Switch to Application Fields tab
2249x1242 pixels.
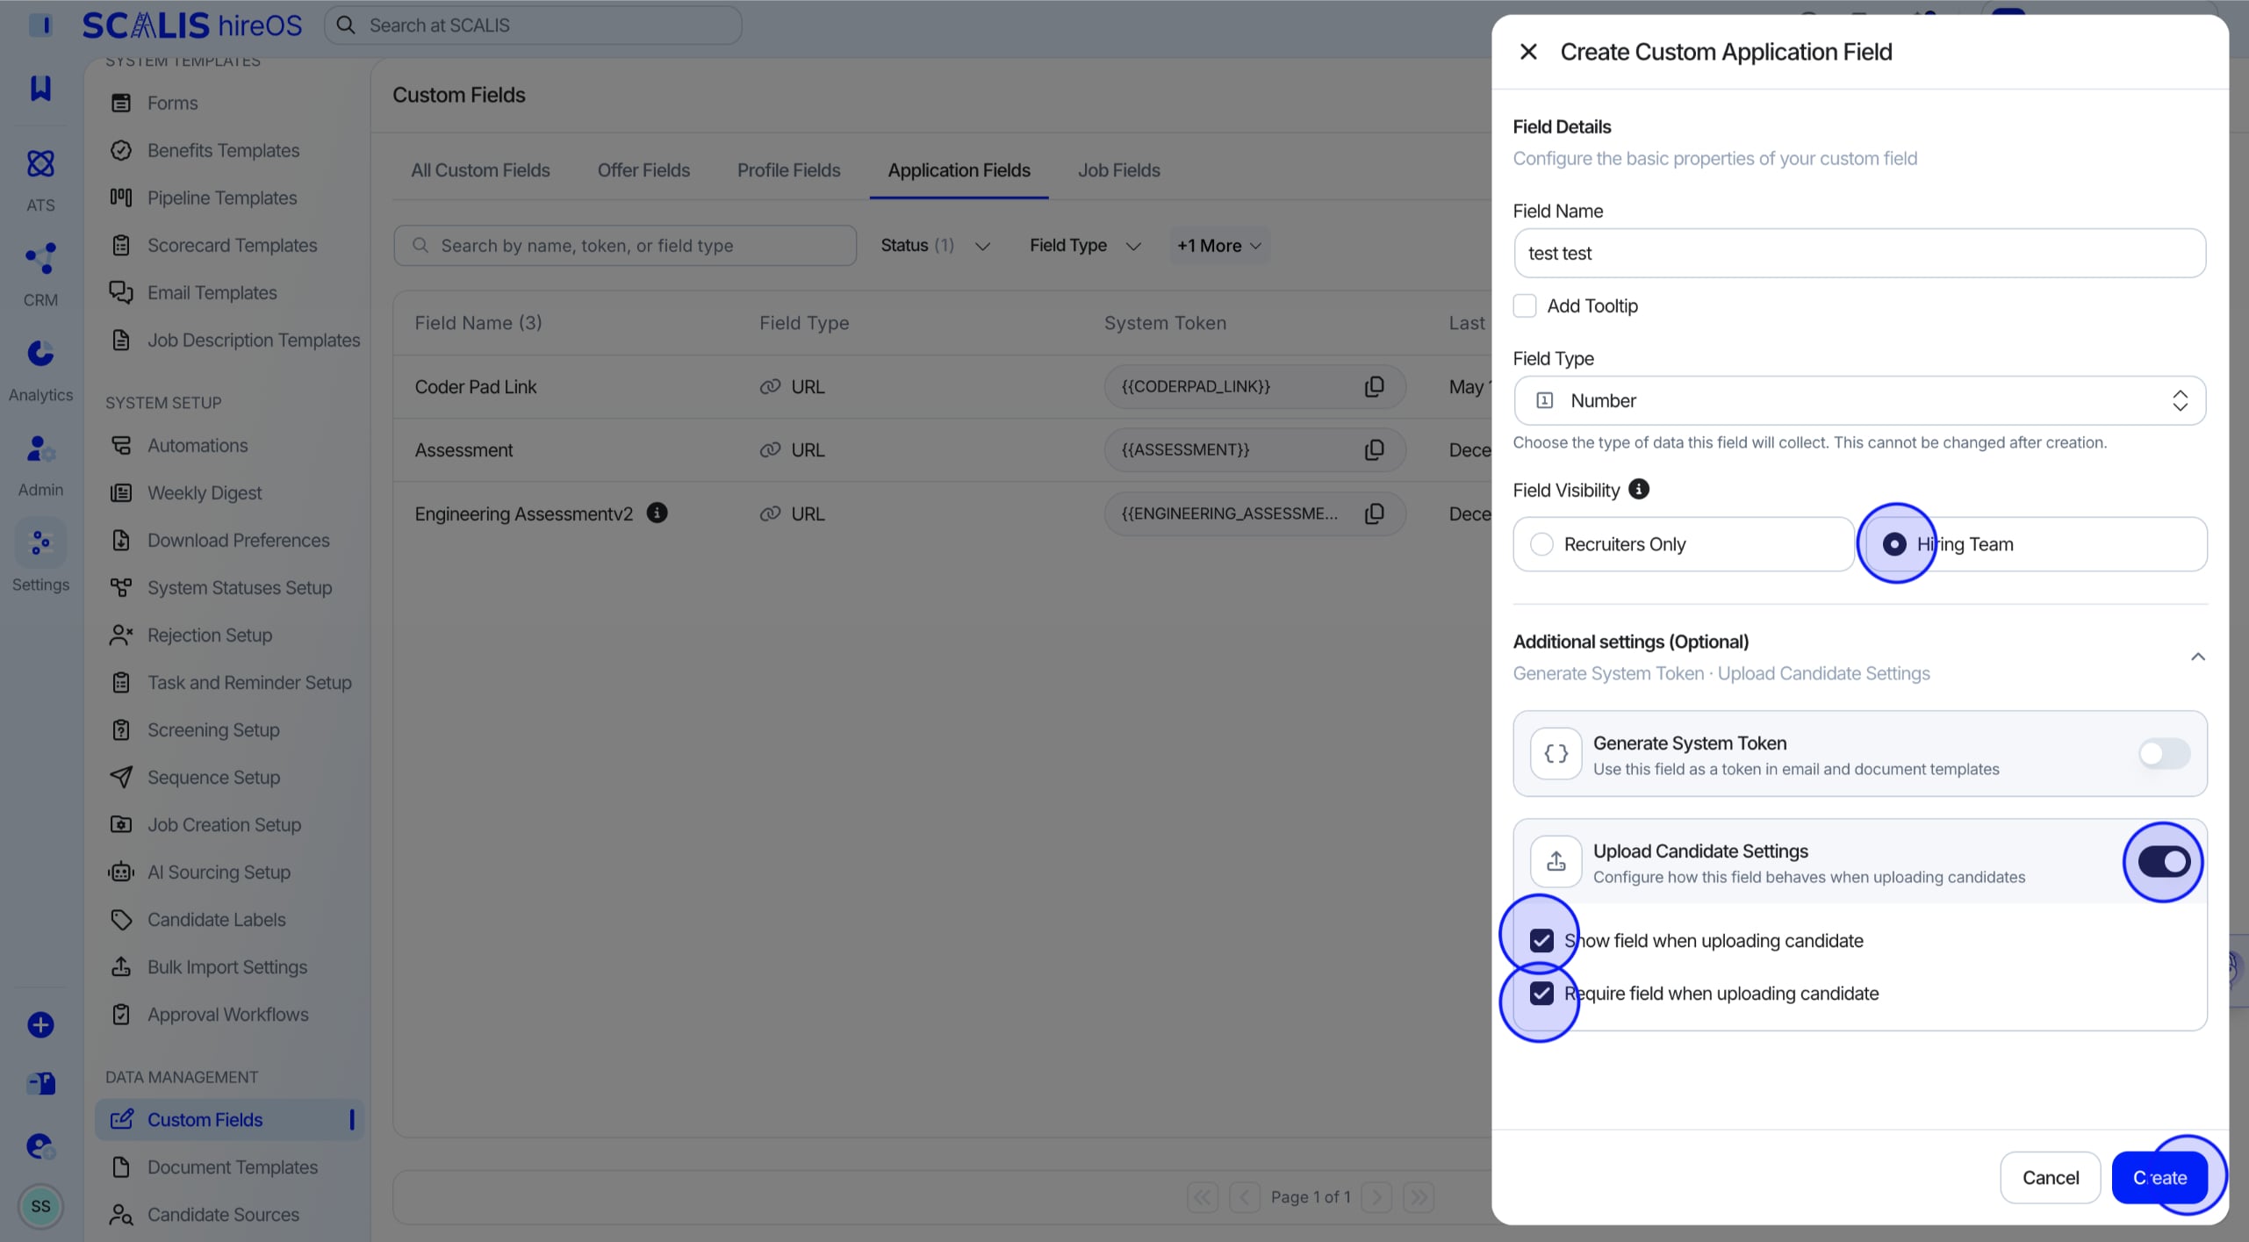[x=959, y=170]
